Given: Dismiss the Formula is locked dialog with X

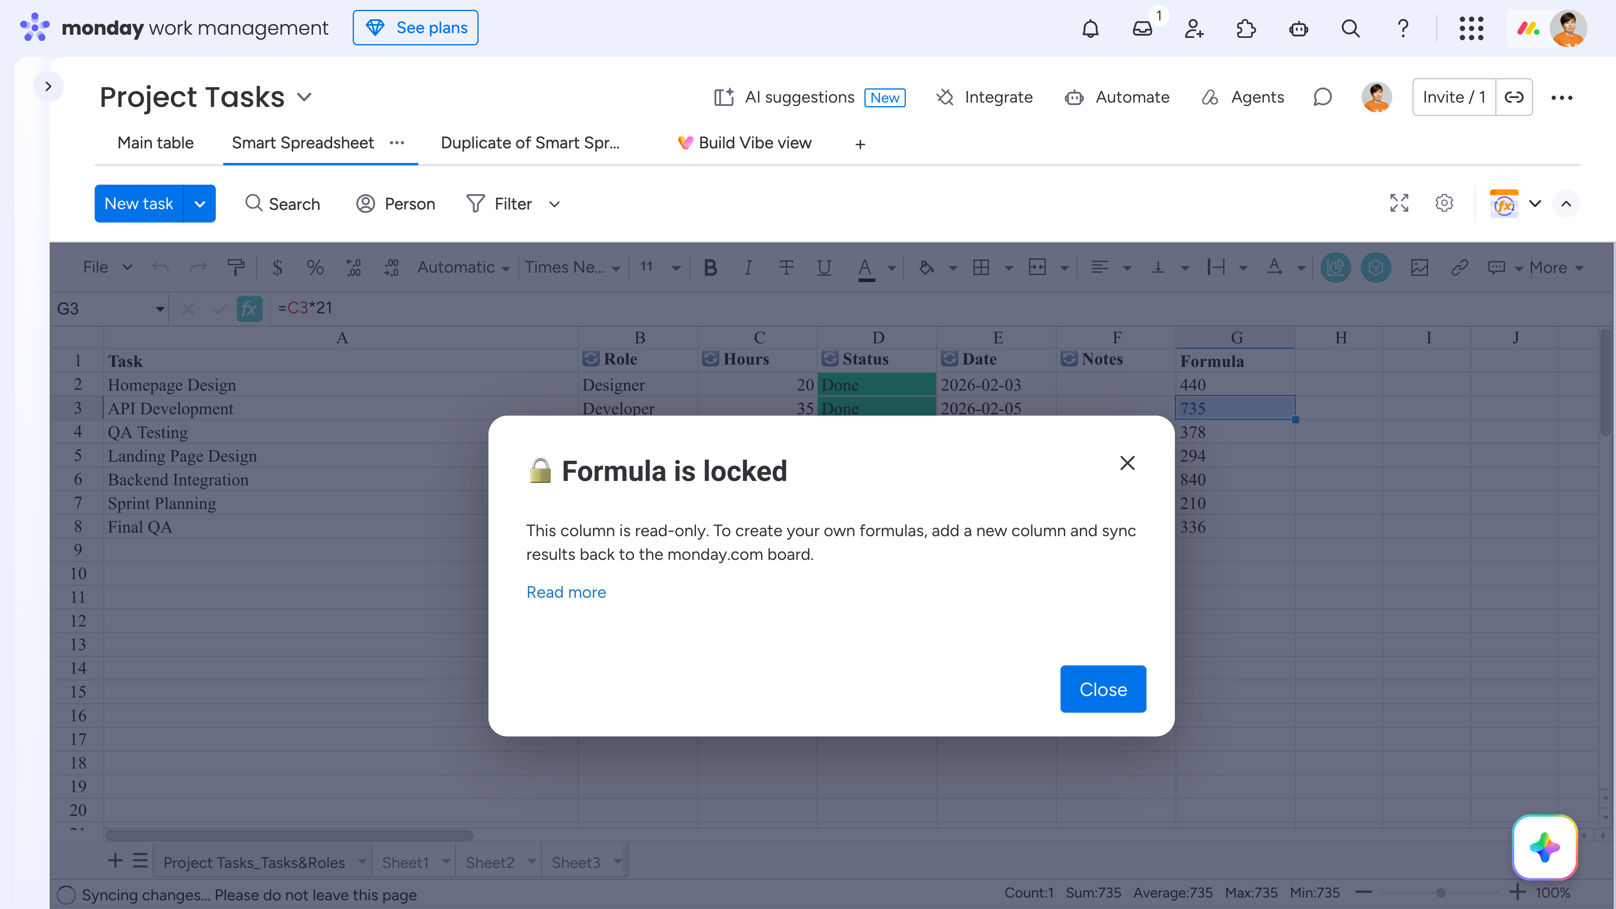Looking at the screenshot, I should tap(1127, 463).
